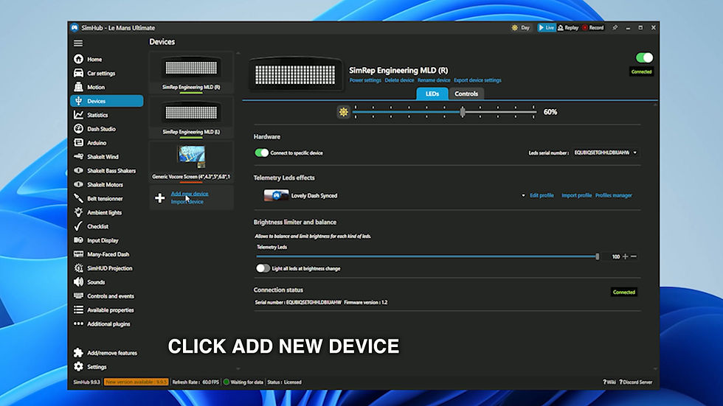Screen dimensions: 723x406
Task: Open the Arduino icon
Action: click(x=78, y=143)
